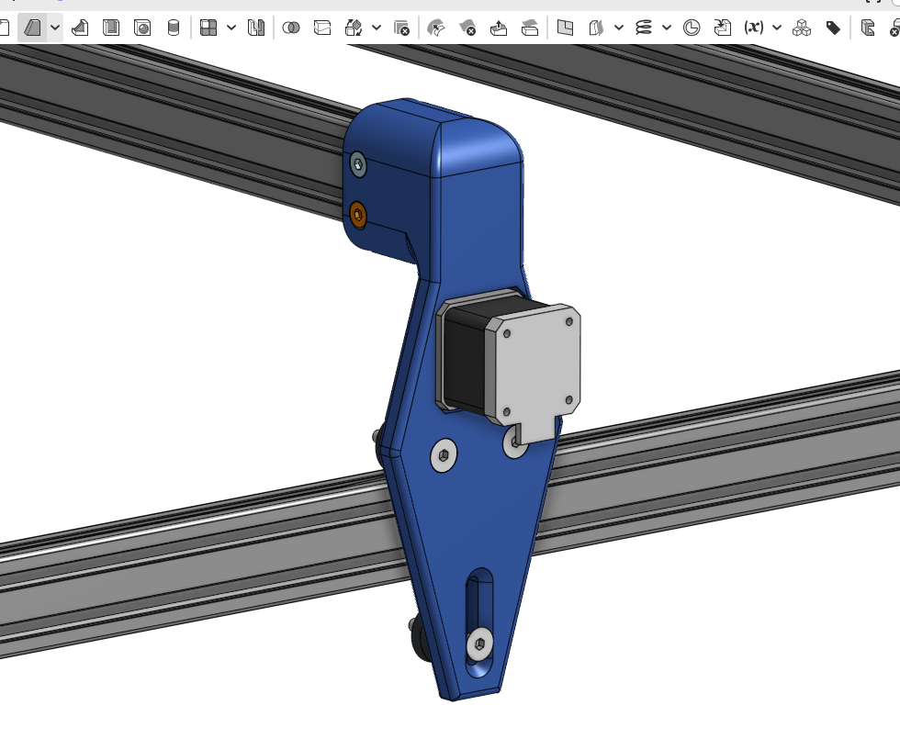Viewport: 900px width, 750px height.
Task: Select the Plane tool
Action: [566, 28]
